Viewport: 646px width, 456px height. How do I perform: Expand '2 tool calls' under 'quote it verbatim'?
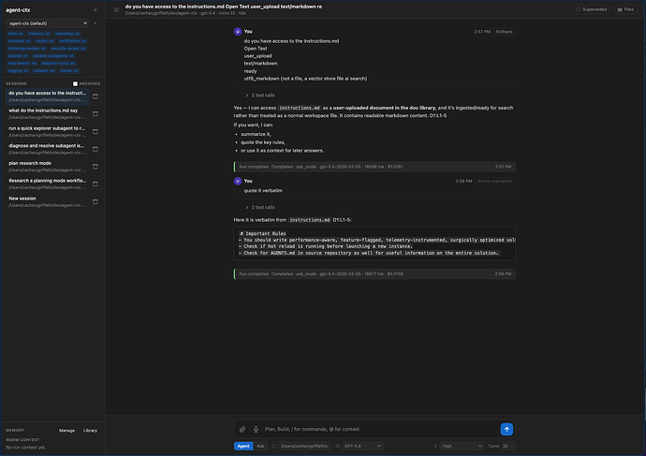tap(260, 207)
